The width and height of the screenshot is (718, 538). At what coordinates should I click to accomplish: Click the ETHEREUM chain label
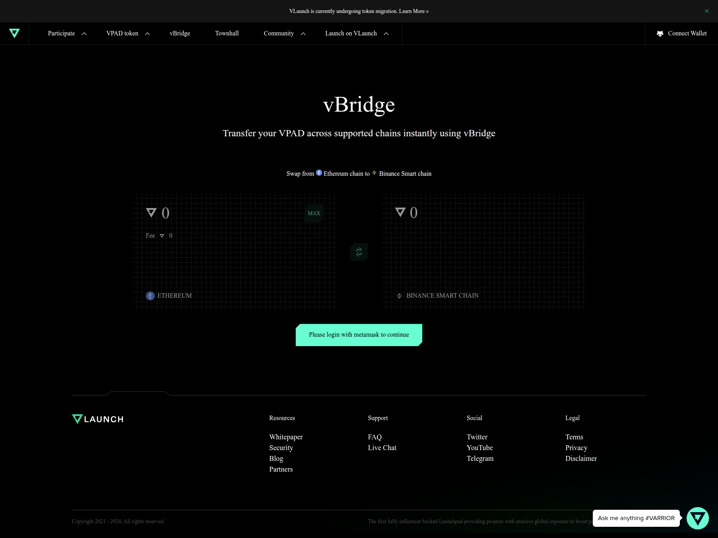point(175,296)
